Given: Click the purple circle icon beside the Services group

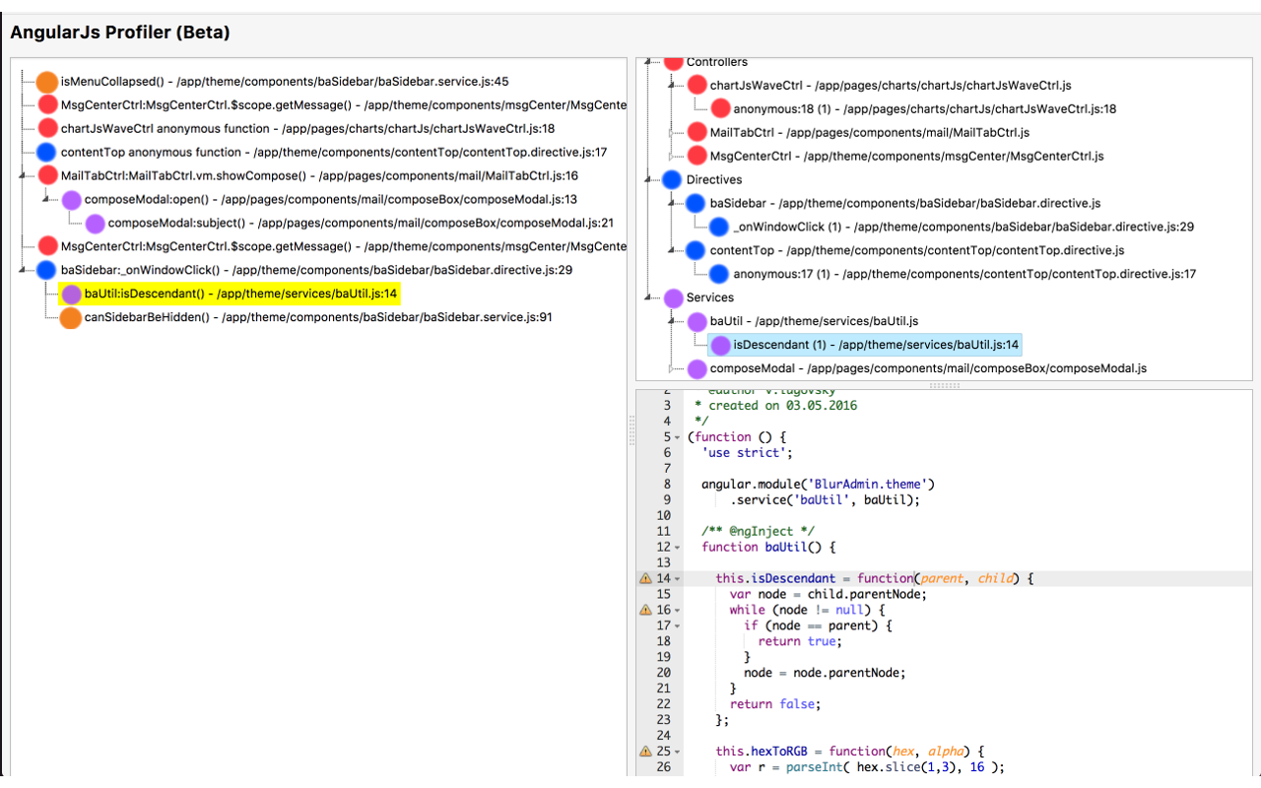Looking at the screenshot, I should pos(673,297).
